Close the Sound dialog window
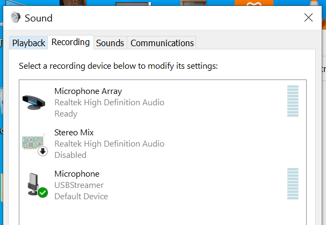Image resolution: width=326 pixels, height=225 pixels. (308, 18)
